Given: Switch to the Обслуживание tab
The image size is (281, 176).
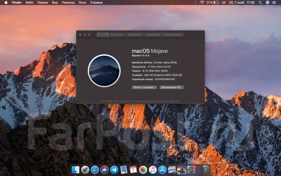Looking at the screenshot, I should pos(173,35).
